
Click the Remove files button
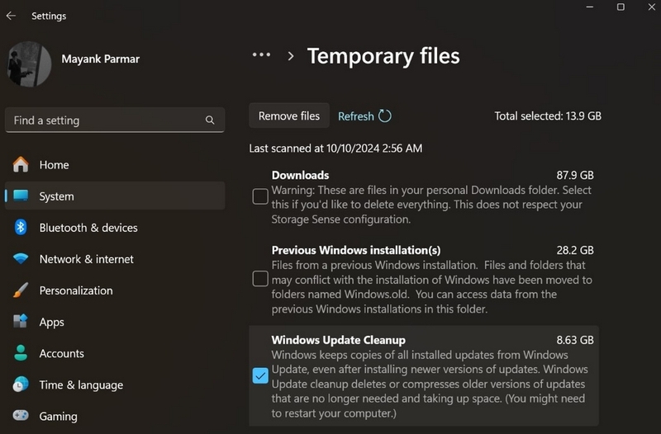[x=289, y=116]
